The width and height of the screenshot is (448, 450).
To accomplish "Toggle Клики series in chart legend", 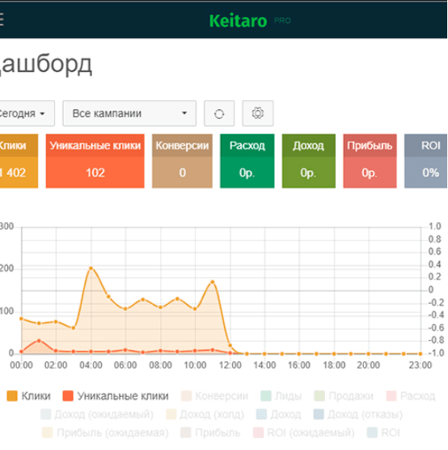I will 28,396.
